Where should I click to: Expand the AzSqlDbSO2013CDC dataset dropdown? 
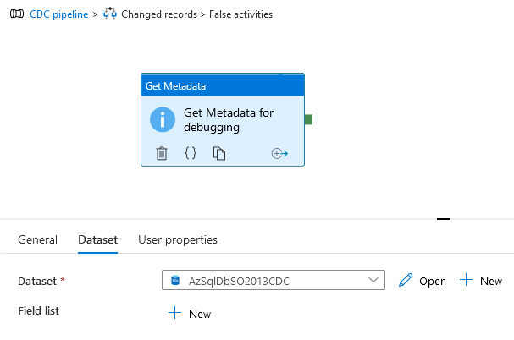coord(374,280)
